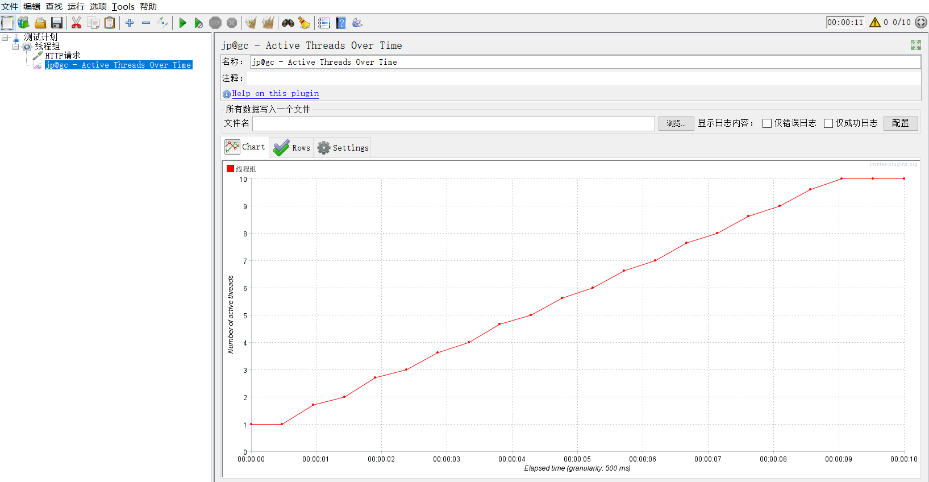Open help with blue question mark icon
The height and width of the screenshot is (482, 929).
(341, 23)
